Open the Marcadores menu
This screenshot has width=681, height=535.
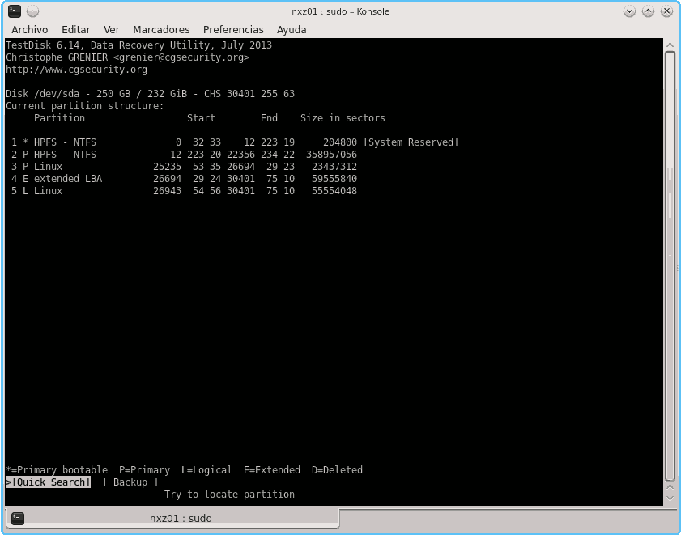(161, 29)
